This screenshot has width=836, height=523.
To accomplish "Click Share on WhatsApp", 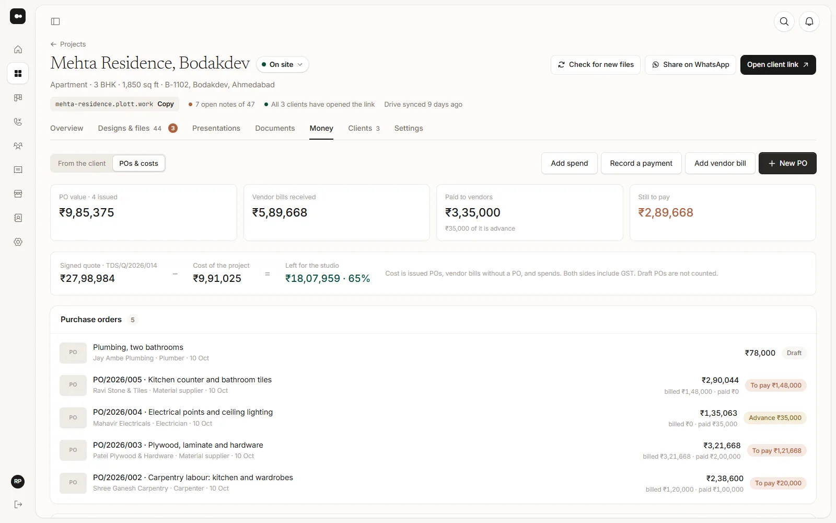I will coord(690,65).
